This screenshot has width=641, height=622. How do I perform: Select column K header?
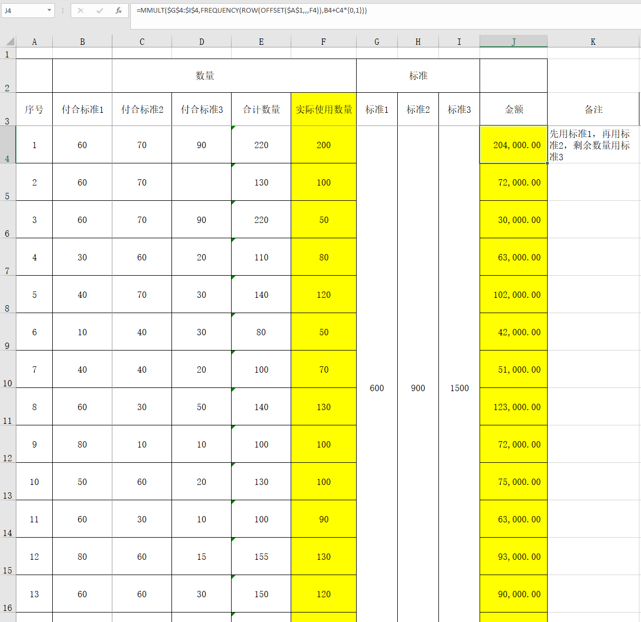[593, 42]
